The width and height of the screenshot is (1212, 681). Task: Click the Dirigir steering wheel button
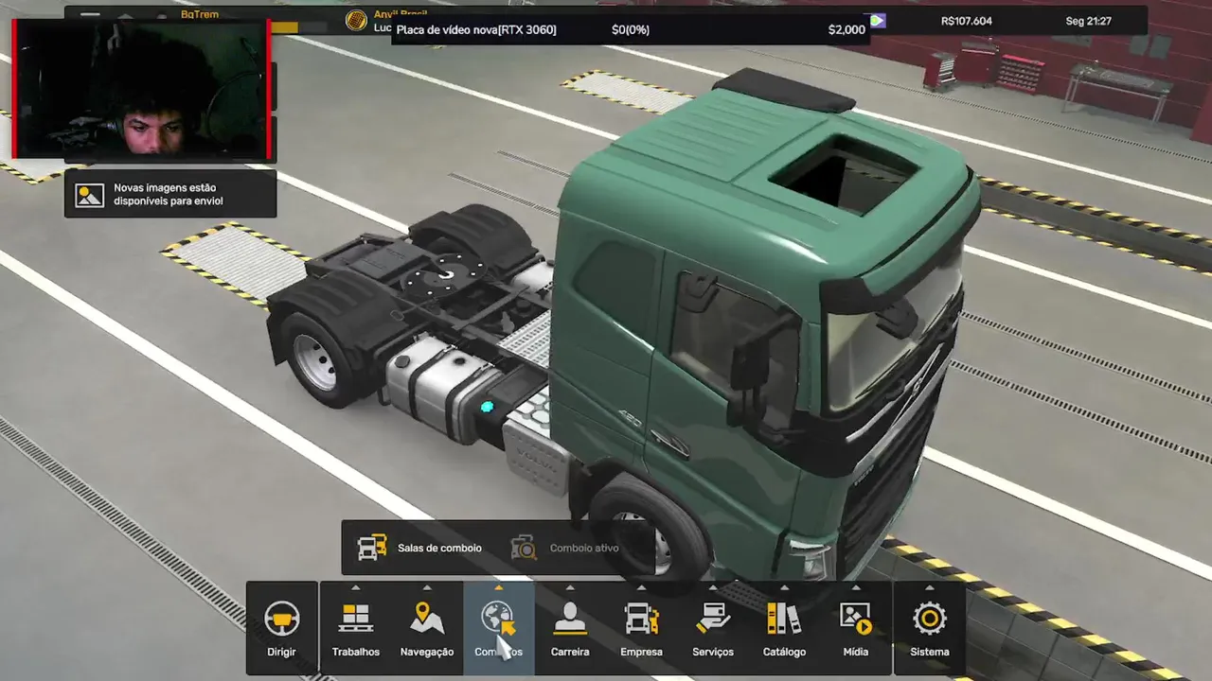tap(281, 628)
